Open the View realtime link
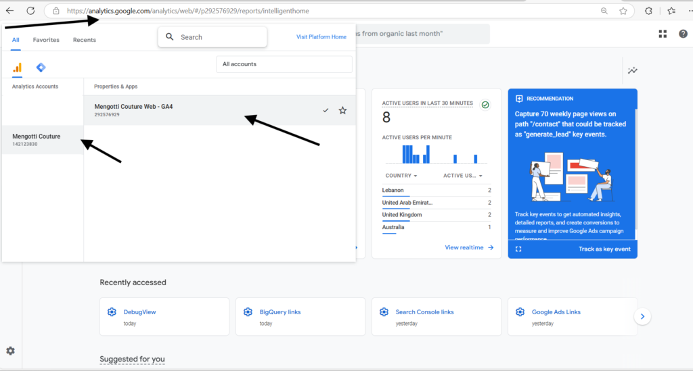The width and height of the screenshot is (693, 371). [469, 247]
